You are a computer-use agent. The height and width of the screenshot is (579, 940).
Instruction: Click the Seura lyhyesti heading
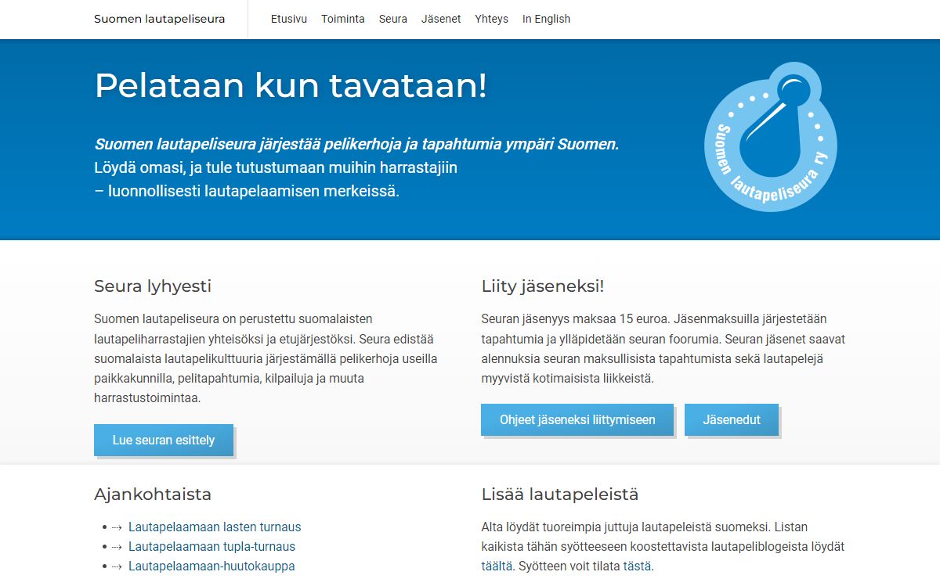click(x=153, y=286)
